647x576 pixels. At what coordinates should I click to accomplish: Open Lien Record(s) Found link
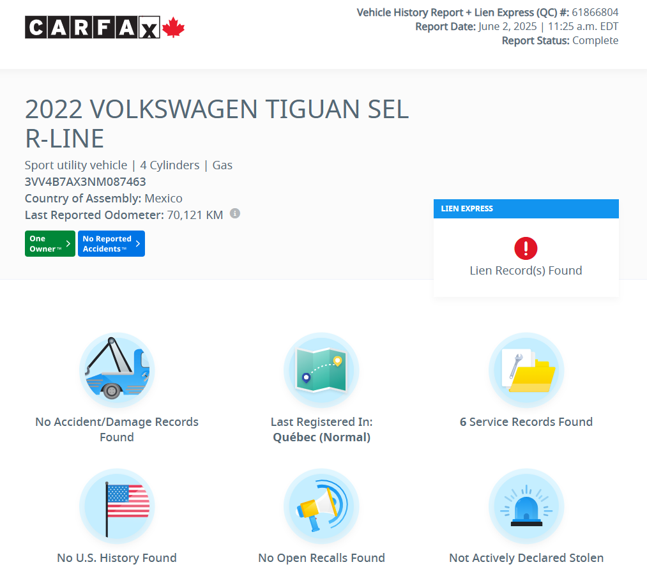526,271
